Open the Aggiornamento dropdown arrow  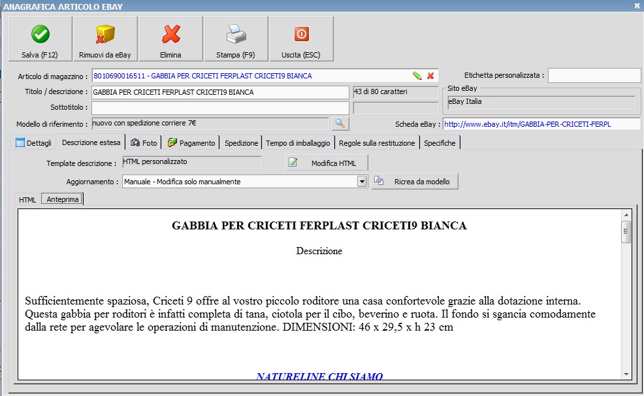tap(362, 182)
